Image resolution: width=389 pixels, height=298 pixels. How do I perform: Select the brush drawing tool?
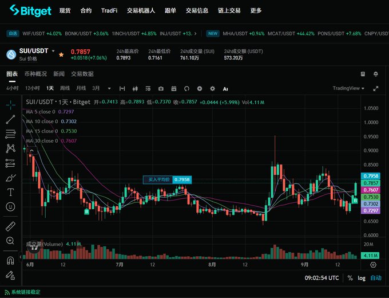tap(10, 178)
